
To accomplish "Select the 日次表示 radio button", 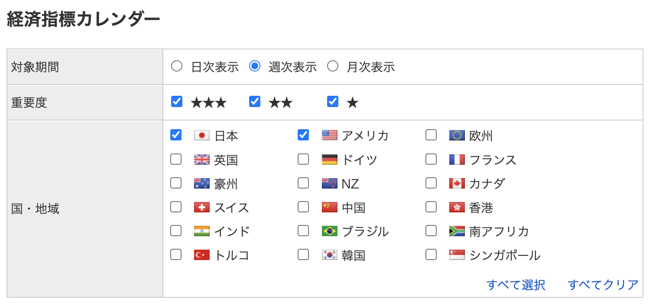I will [177, 67].
